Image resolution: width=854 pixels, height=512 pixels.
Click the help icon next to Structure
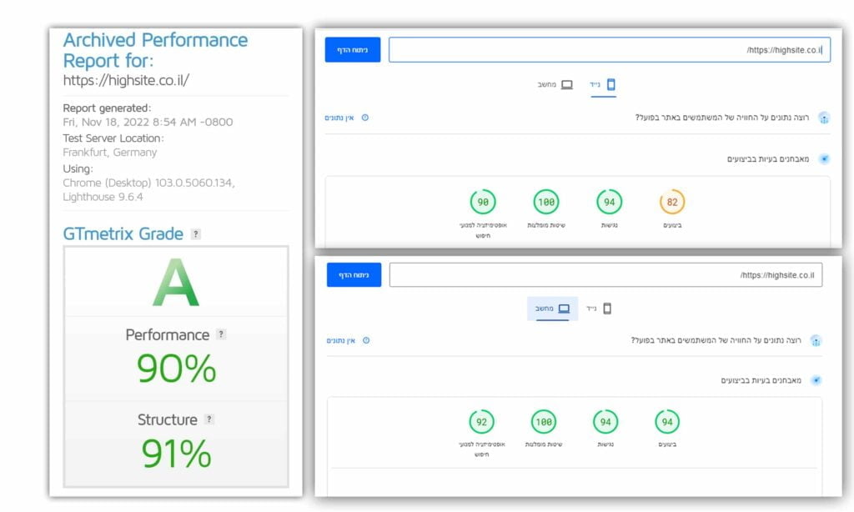208,419
